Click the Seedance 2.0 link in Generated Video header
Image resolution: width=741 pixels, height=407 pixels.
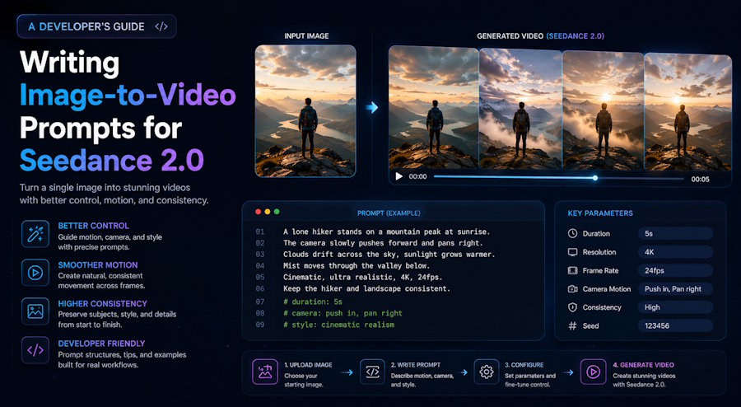(576, 36)
